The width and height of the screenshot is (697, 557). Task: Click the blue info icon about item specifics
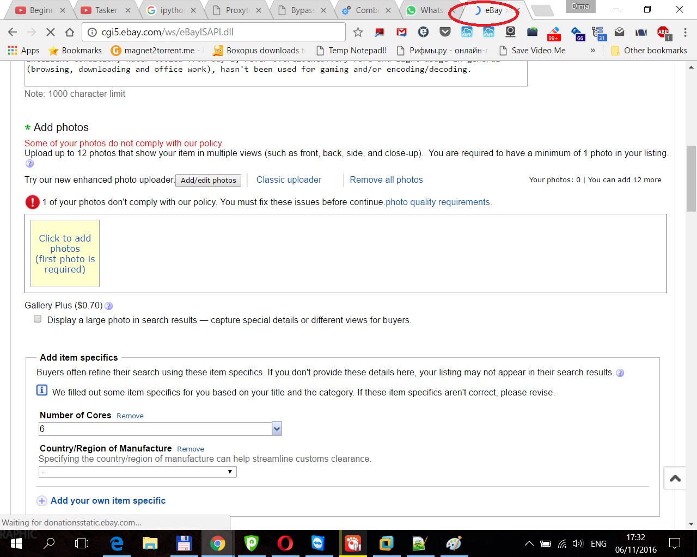click(x=42, y=390)
